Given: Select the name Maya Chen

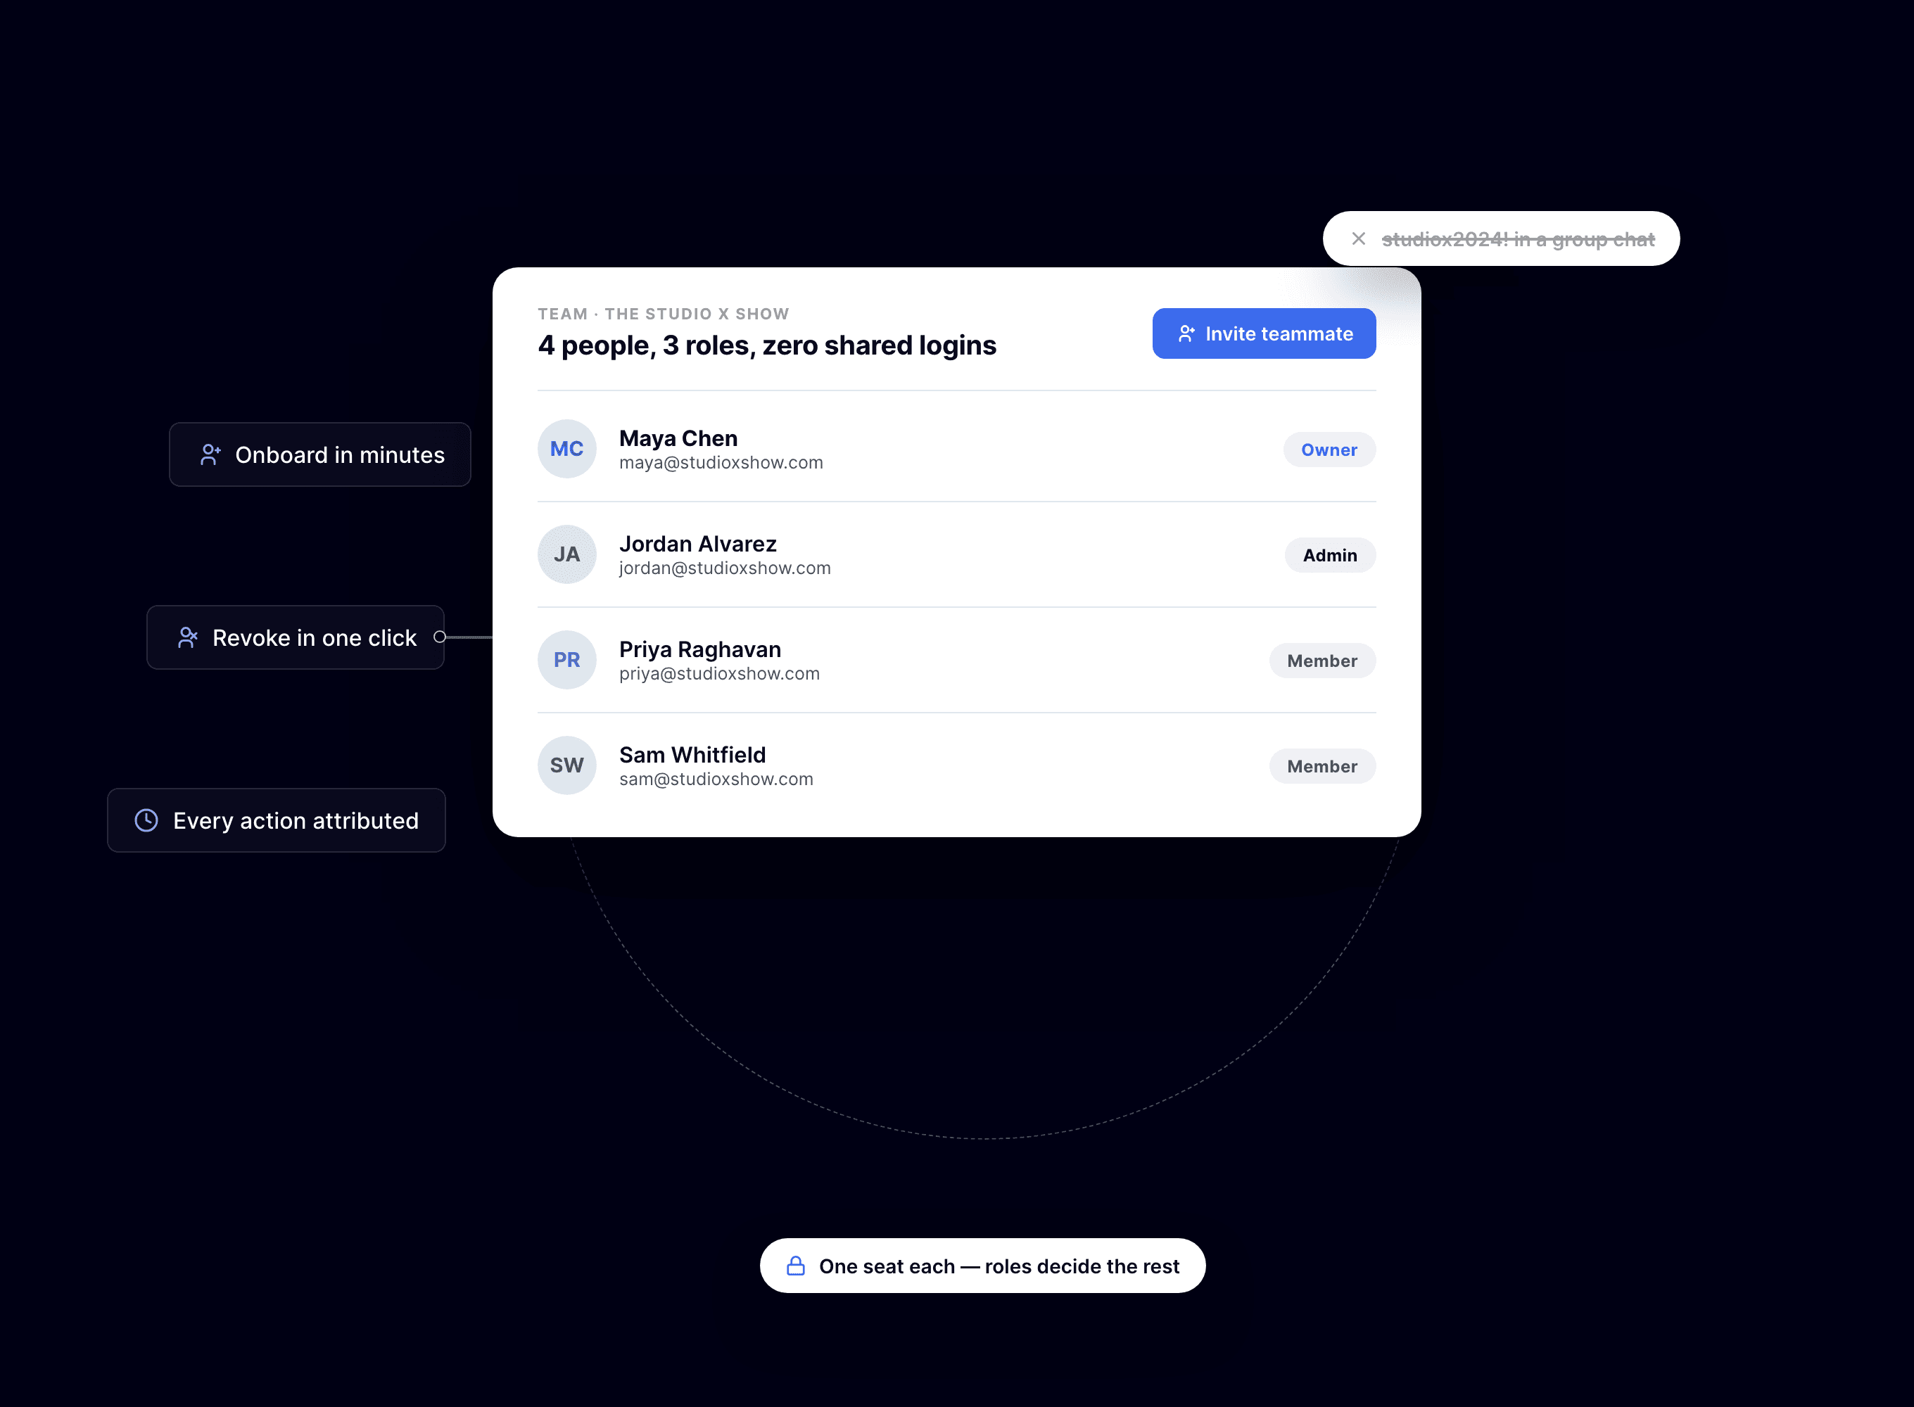Looking at the screenshot, I should click(x=678, y=438).
